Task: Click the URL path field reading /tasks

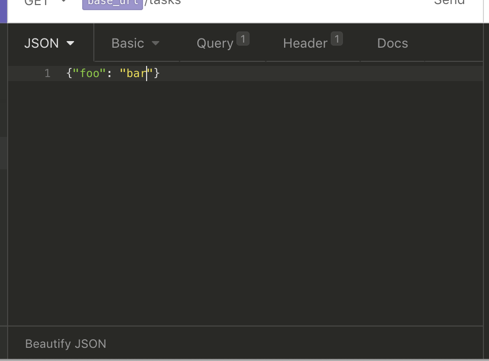Action: tap(163, 2)
